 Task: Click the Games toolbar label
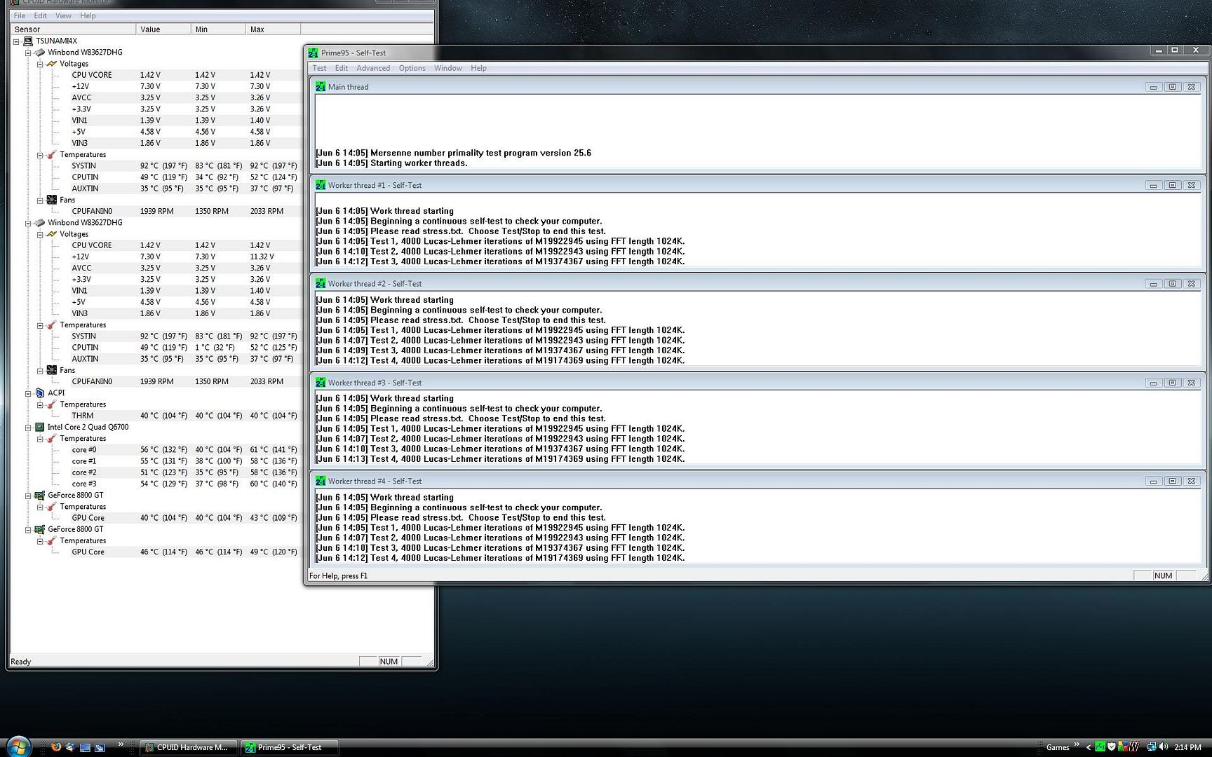(x=1058, y=747)
